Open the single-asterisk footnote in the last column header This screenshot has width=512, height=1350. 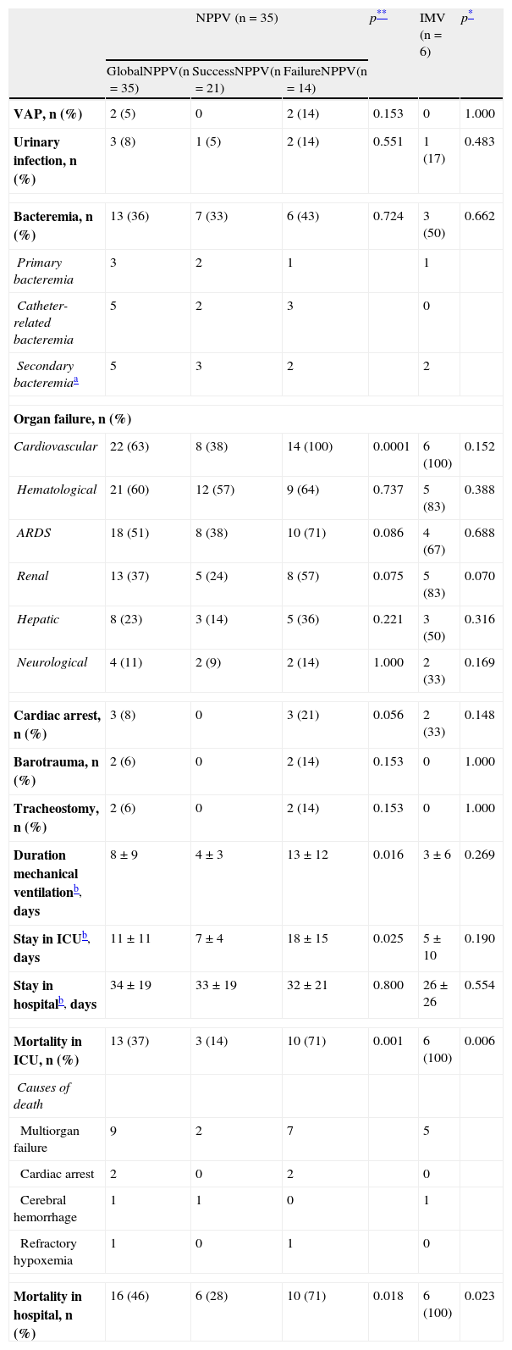click(470, 15)
